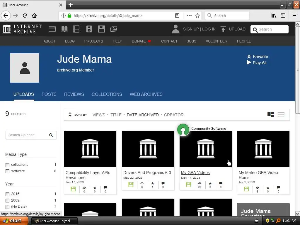Switch to the Reviews tab
This screenshot has width=300, height=225.
74,94
